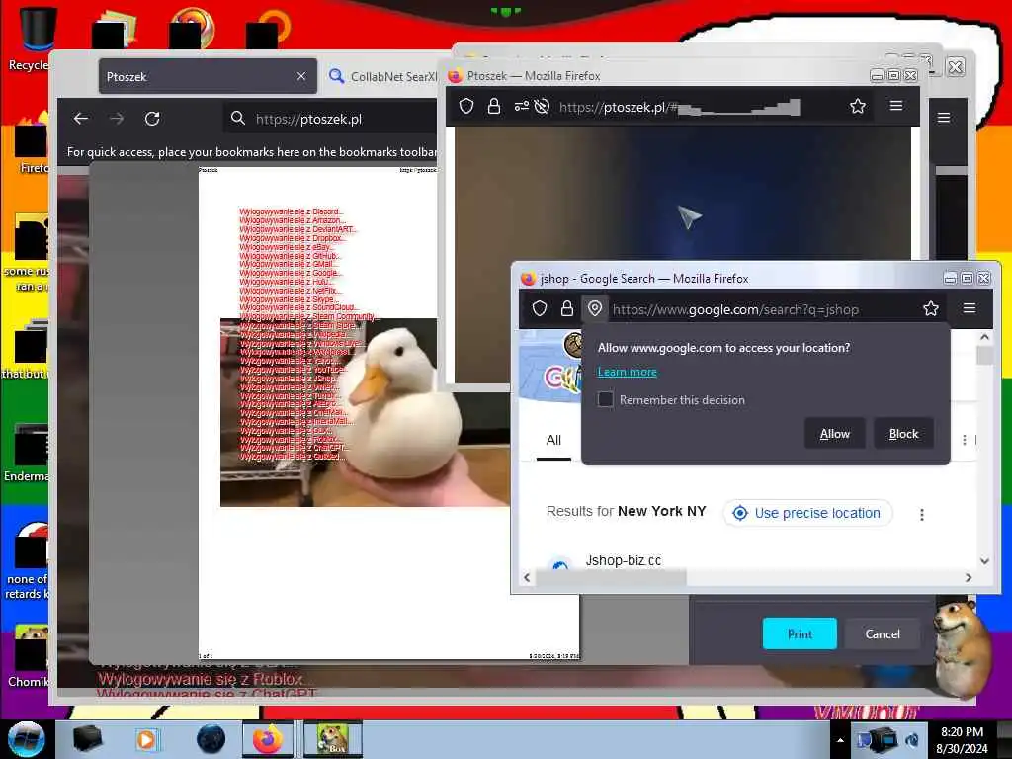Click the black box taskbar icon next to Start
1012x759 pixels.
click(88, 739)
